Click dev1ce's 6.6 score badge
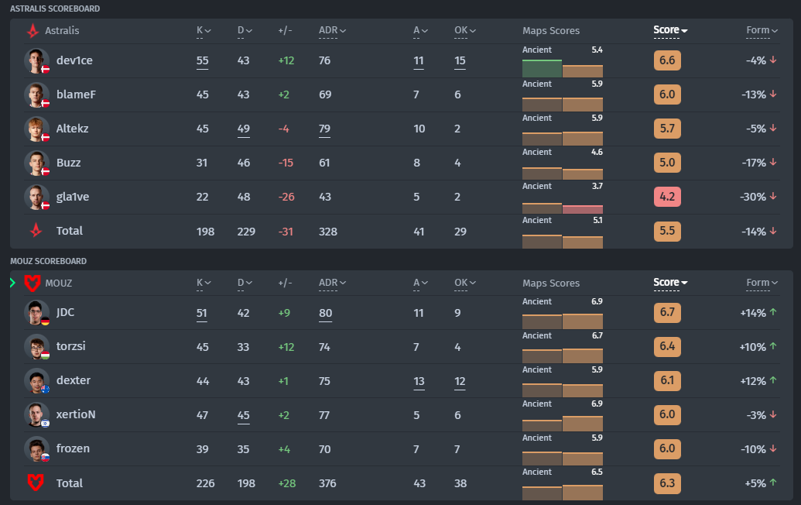The height and width of the screenshot is (505, 801). pos(667,60)
